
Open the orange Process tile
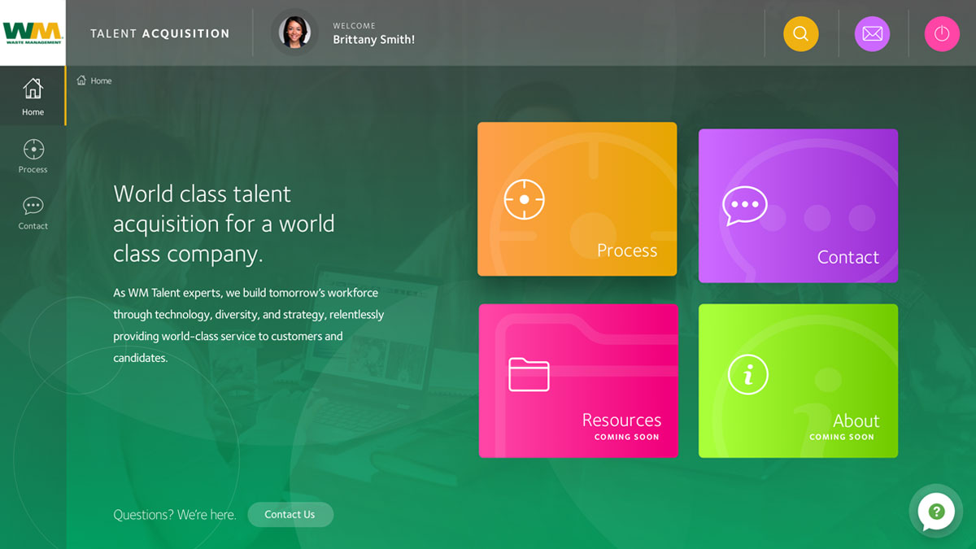577,198
